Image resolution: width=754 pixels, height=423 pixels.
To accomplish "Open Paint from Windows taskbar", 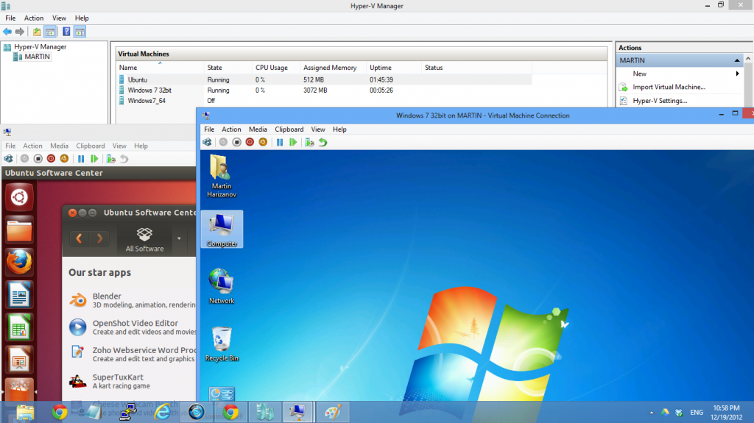I will pos(333,412).
